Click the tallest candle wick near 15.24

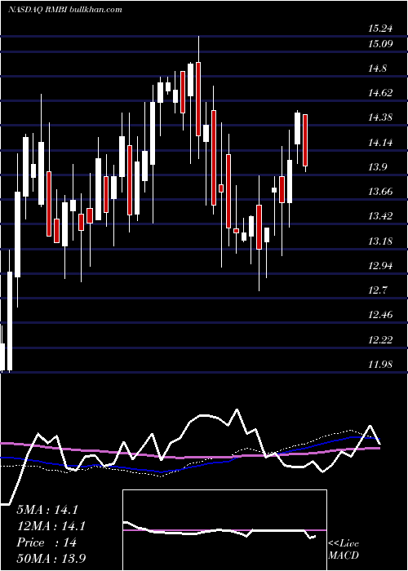click(x=198, y=98)
